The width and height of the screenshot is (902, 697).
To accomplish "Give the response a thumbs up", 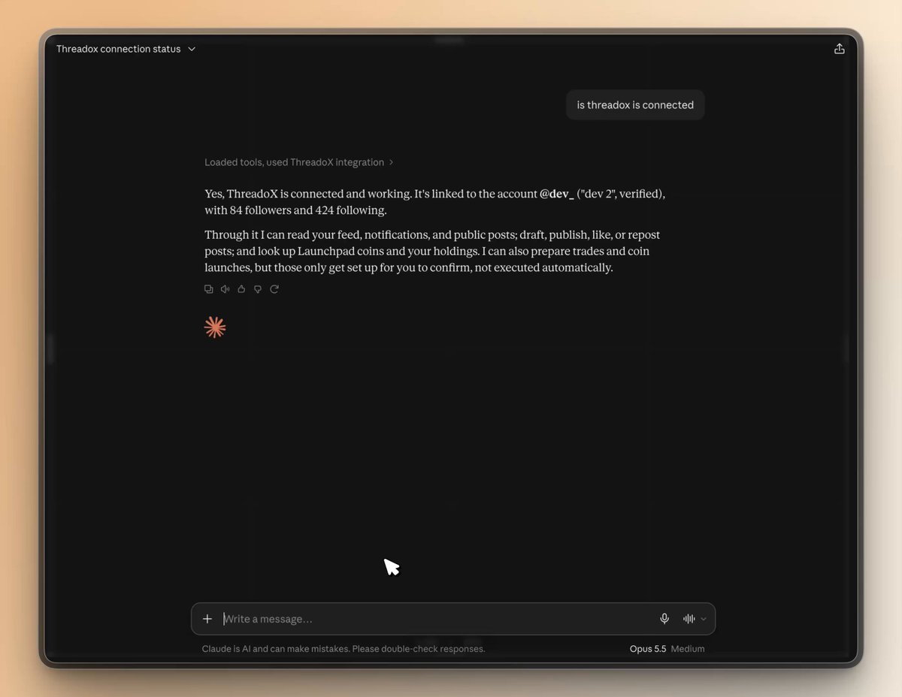I will 241,289.
